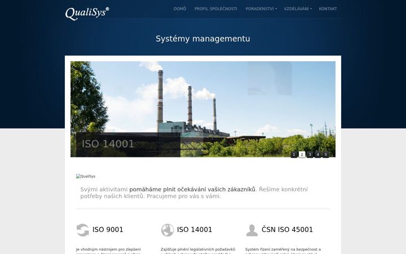Open the ISO 9001 heading

(x=108, y=230)
